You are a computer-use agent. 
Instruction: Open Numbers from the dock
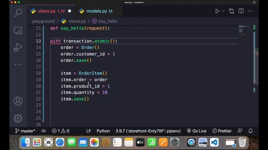click(x=152, y=142)
